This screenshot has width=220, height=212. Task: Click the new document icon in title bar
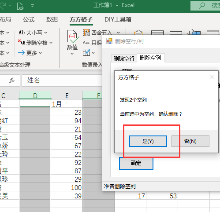tap(20, 6)
